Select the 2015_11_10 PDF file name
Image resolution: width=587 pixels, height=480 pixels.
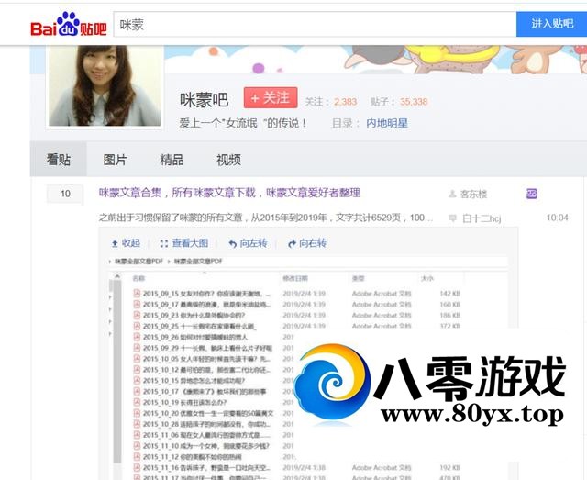(x=206, y=446)
